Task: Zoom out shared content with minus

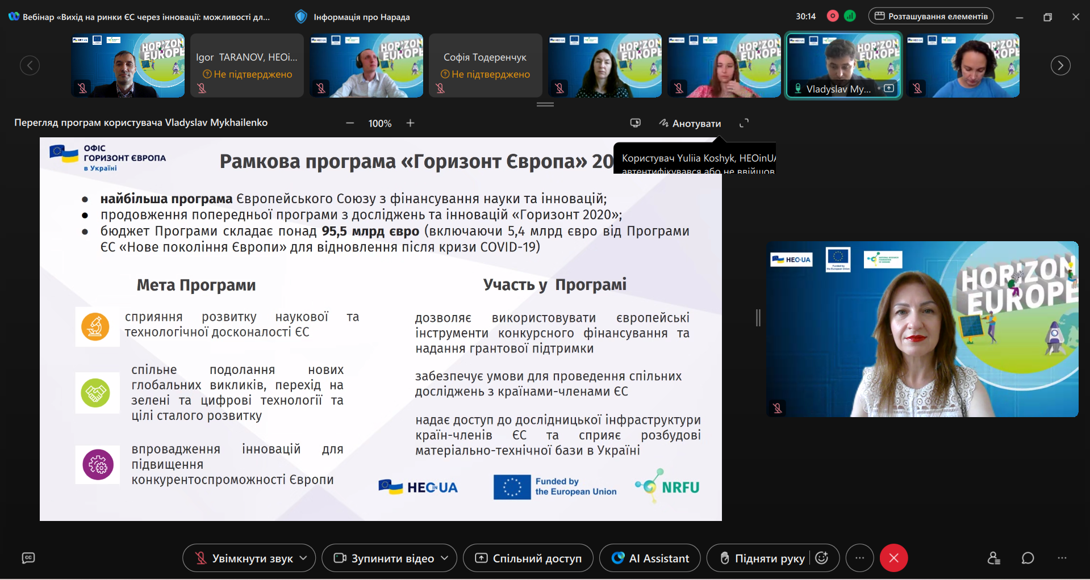Action: click(350, 123)
